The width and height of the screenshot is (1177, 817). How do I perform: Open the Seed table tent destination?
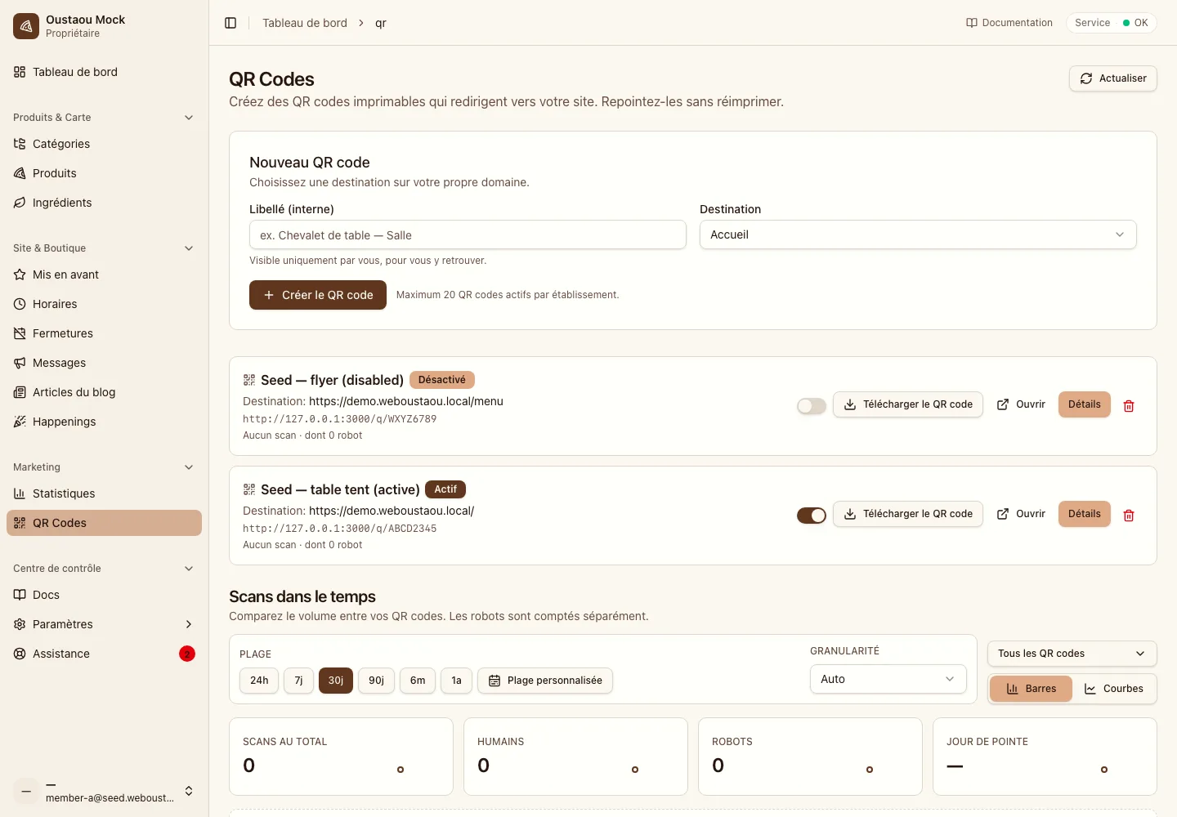1021,514
